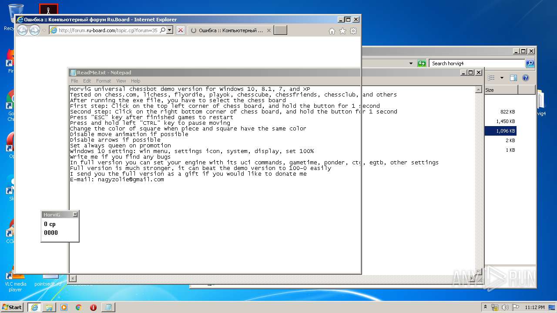
Task: Open the Adobe Reader desktop shortcut
Action: pyautogui.click(x=48, y=9)
